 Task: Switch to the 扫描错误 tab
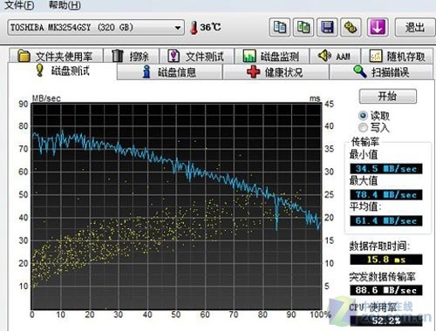pos(381,71)
